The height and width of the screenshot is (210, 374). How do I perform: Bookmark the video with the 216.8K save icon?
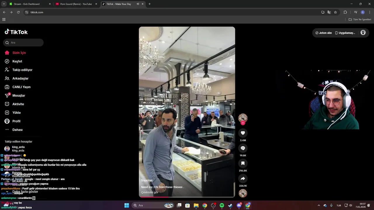[243, 163]
